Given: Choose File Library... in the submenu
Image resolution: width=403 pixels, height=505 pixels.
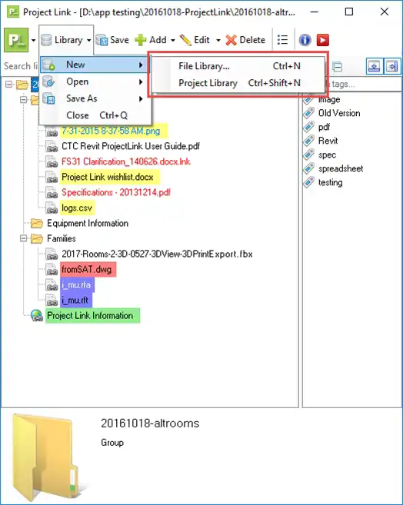Looking at the screenshot, I should 239,66.
